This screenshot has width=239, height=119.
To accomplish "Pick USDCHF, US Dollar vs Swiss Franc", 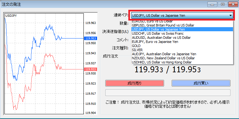I will point(182,33).
